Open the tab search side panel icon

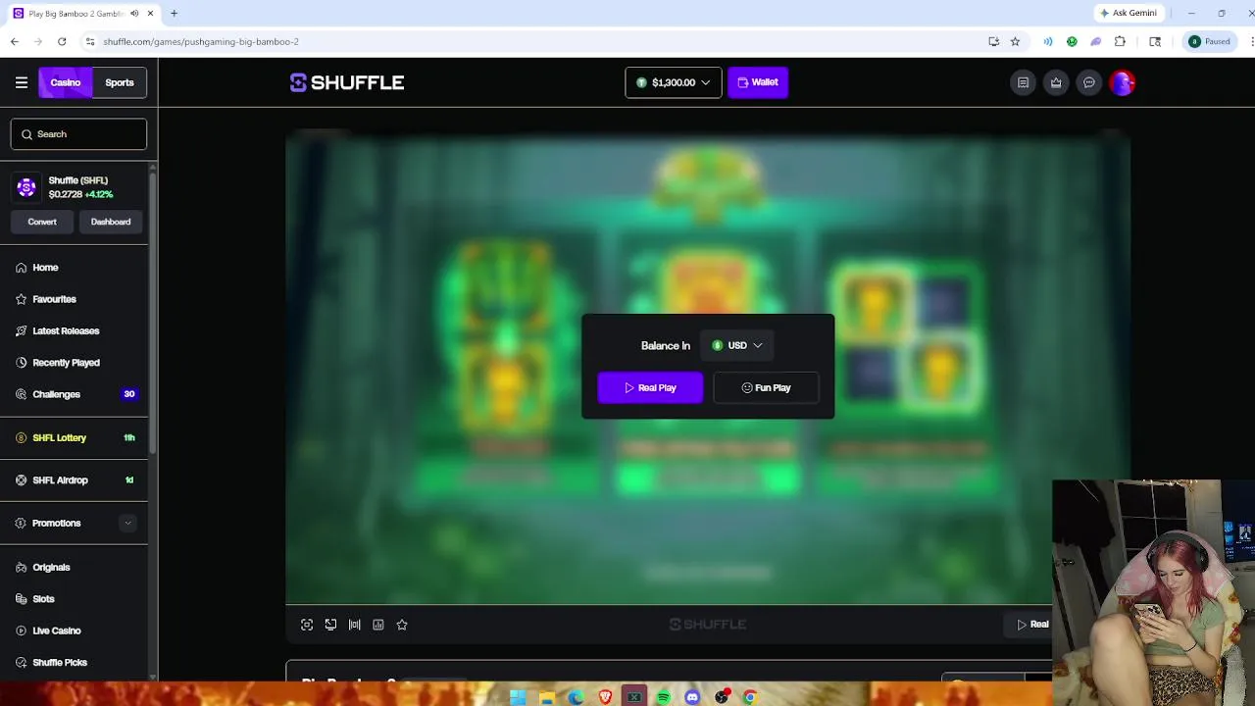pos(1155,41)
